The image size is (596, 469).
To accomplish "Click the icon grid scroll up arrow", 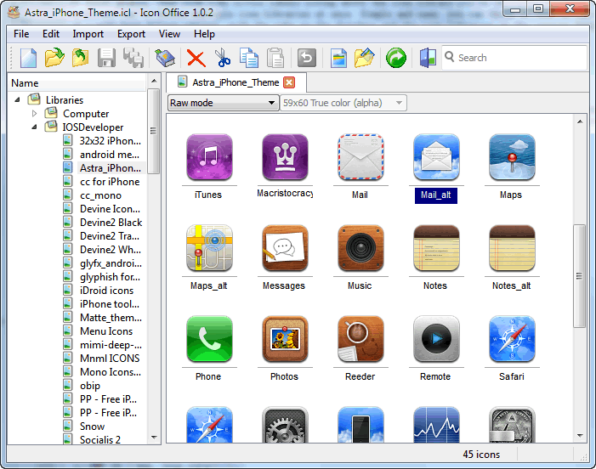I will pyautogui.click(x=580, y=121).
